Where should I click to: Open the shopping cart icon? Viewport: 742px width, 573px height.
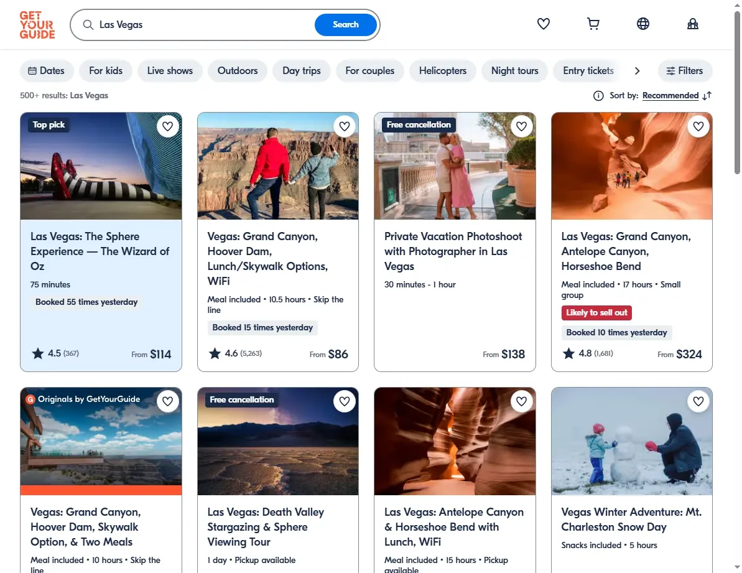pos(593,24)
